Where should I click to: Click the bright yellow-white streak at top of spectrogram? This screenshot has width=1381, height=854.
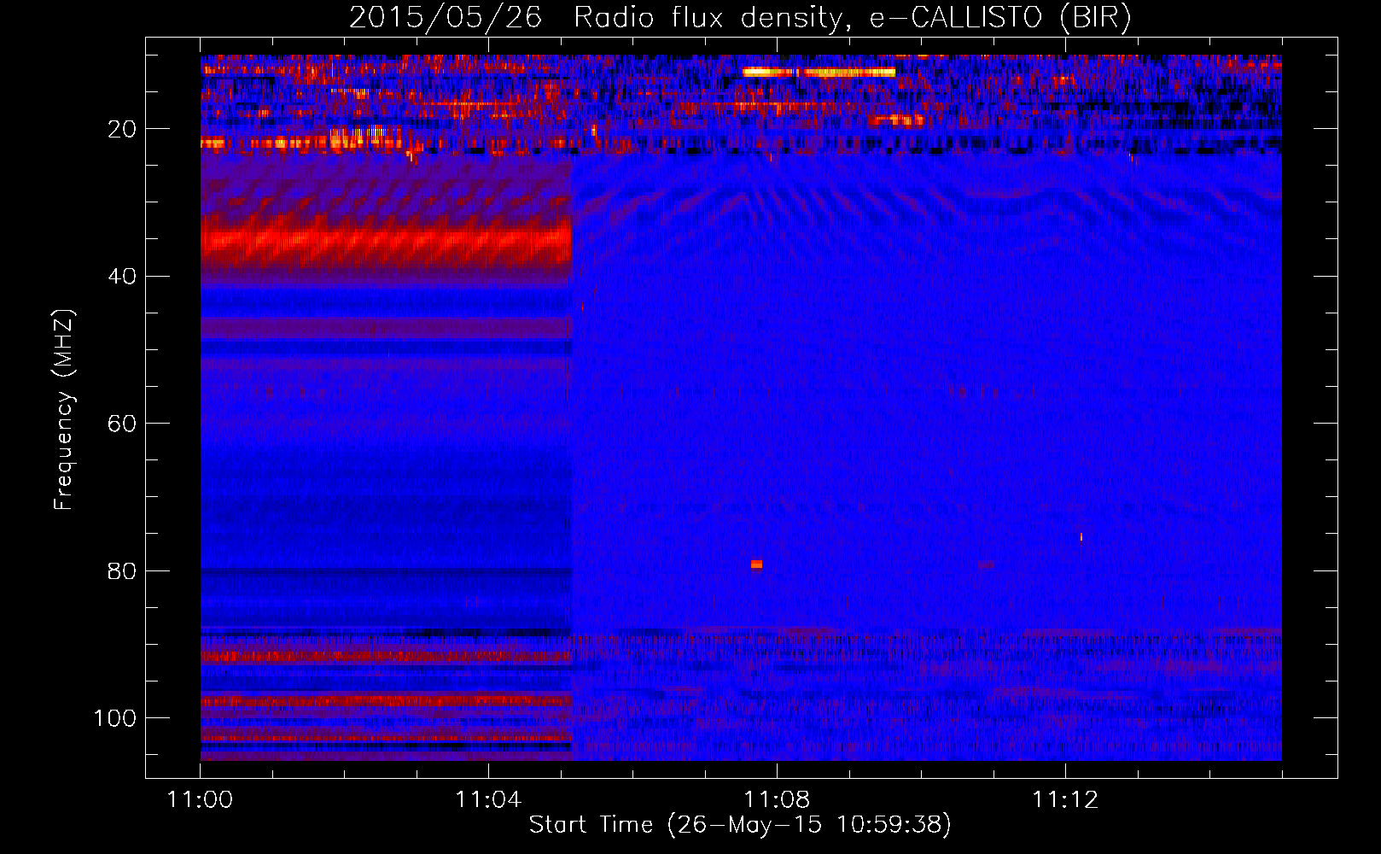pyautogui.click(x=819, y=73)
